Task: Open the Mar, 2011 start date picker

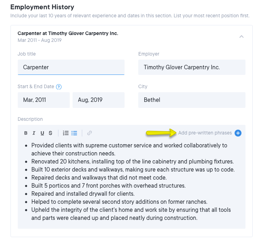Action: 44,100
